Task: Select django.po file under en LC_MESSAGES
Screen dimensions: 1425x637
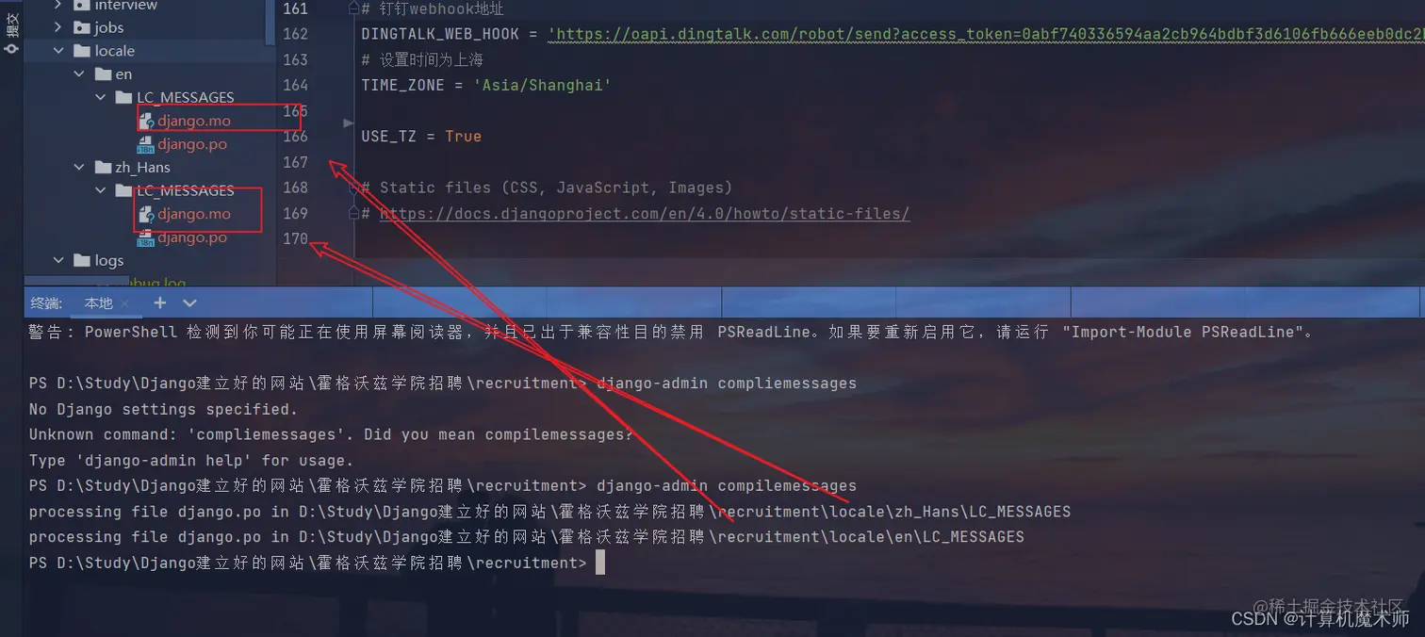Action: [x=191, y=144]
